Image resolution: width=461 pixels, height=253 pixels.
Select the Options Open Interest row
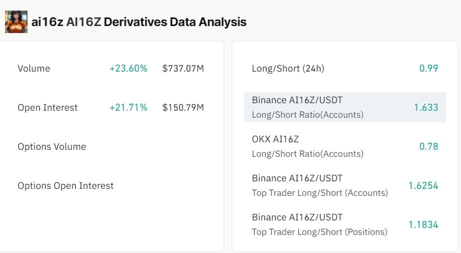[66, 186]
